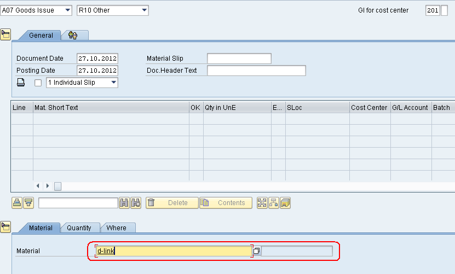Image resolution: width=455 pixels, height=274 pixels.
Task: Switch to the Quantity tab
Action: click(x=79, y=228)
